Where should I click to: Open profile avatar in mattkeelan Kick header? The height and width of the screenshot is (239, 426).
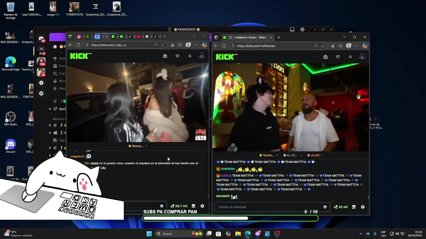(x=362, y=57)
